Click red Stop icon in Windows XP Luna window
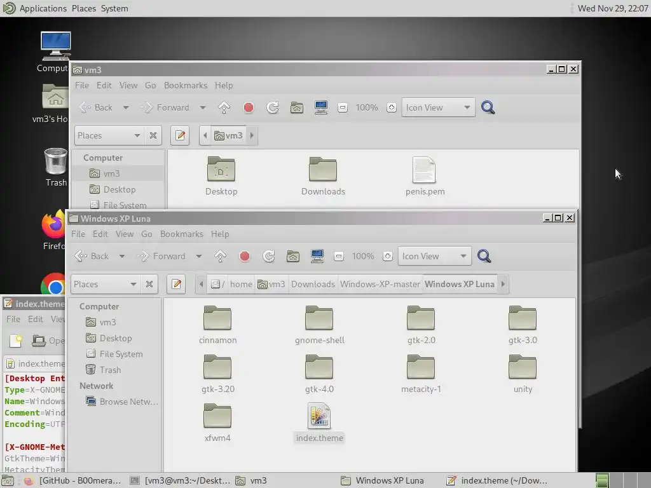This screenshot has height=488, width=651. click(x=245, y=256)
